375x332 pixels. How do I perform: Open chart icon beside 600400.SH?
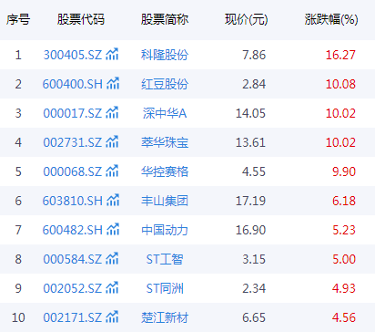tap(113, 84)
